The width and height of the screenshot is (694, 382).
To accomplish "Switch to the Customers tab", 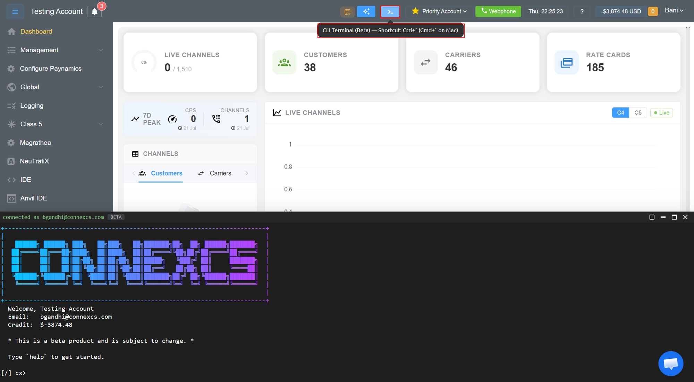I will click(x=160, y=173).
